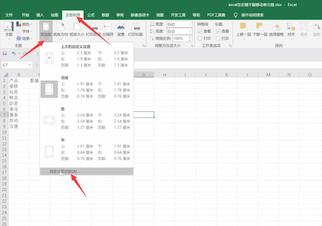Viewport: 322px width, 226px height.
Task: Select column header H
Action: coord(164,75)
